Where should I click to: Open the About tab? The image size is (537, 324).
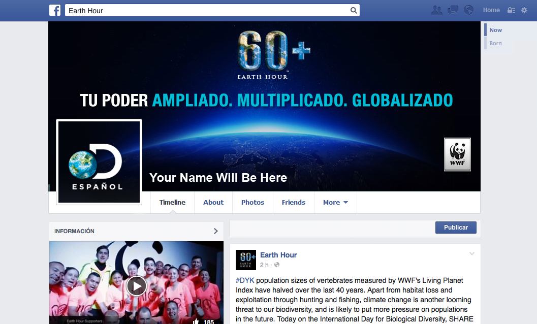213,203
